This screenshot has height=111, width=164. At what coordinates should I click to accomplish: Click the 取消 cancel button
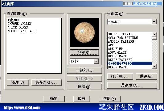[82, 99]
